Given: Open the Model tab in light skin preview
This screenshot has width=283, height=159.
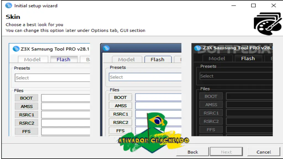Looking at the screenshot, I should (x=33, y=59).
